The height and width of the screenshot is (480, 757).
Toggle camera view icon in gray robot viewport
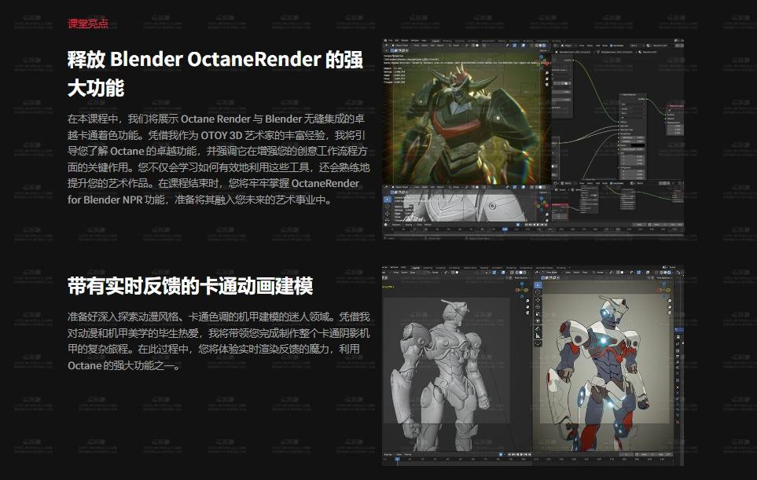(527, 313)
